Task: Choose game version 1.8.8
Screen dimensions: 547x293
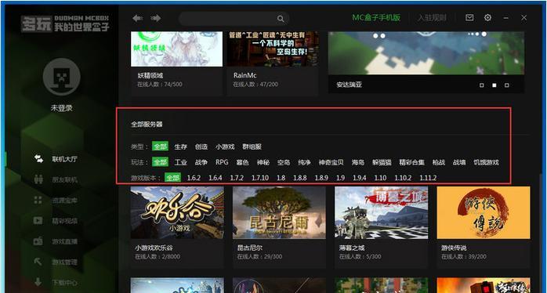Action: click(x=299, y=178)
